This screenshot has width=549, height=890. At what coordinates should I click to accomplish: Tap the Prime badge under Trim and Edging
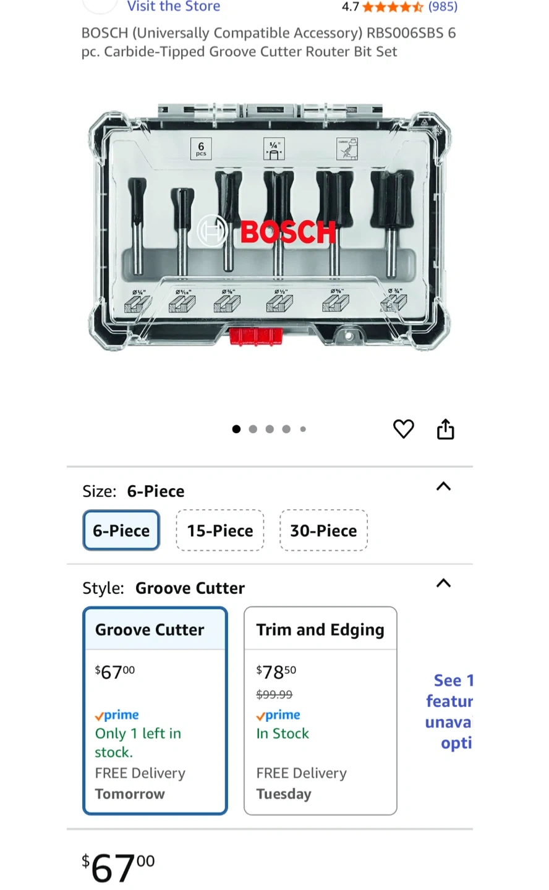pyautogui.click(x=278, y=715)
